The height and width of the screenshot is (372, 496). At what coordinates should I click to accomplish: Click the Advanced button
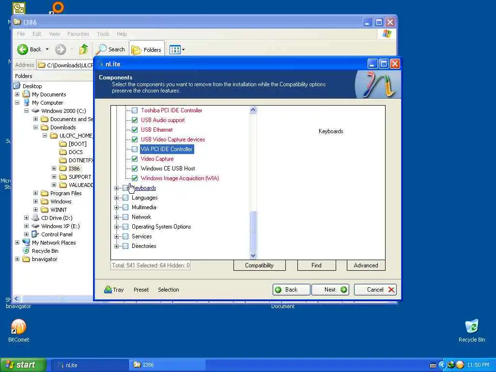(x=366, y=265)
